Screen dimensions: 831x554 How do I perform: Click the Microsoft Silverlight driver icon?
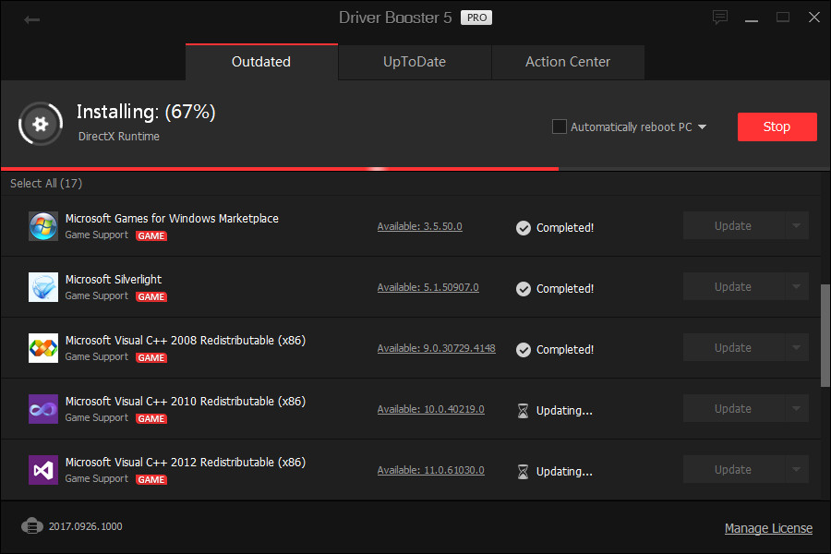42,286
